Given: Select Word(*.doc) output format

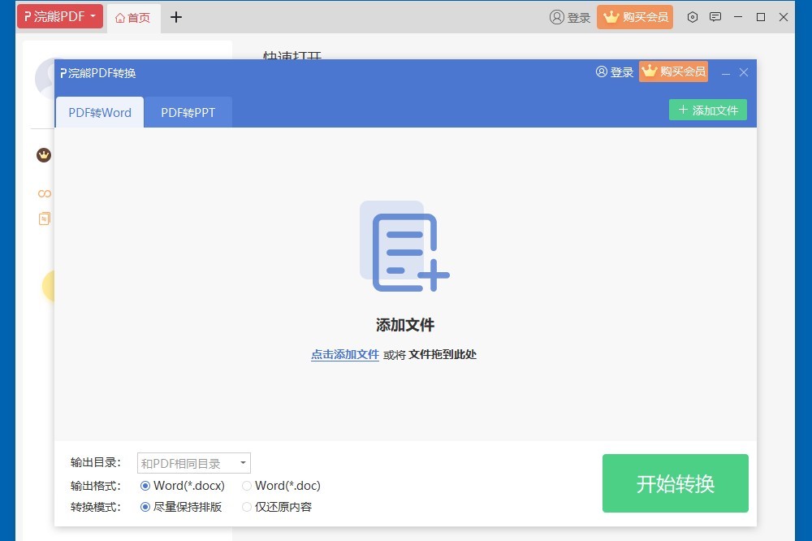Looking at the screenshot, I should 247,486.
